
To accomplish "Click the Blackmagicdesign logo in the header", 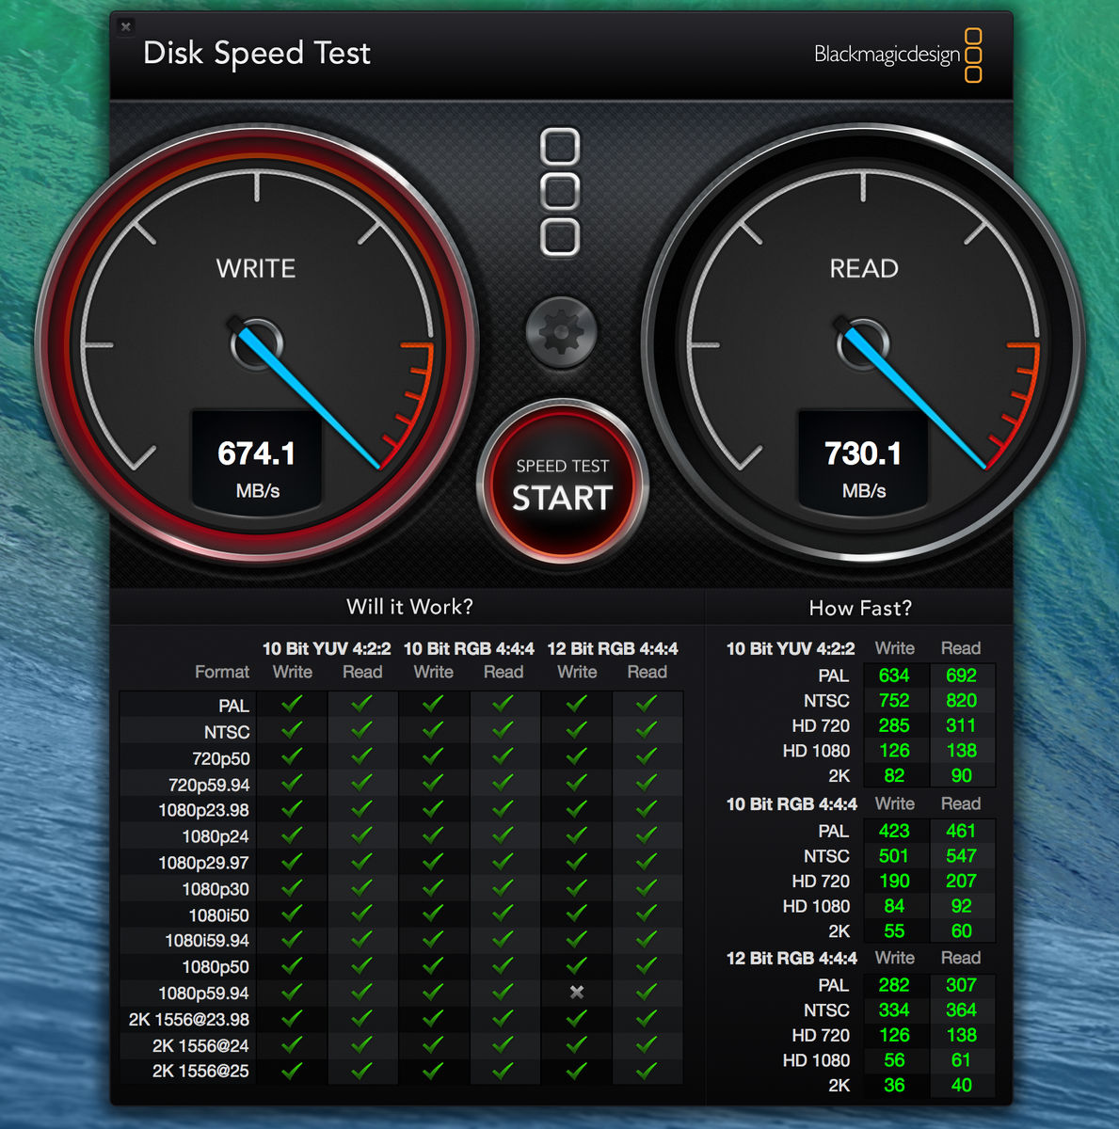I will (x=897, y=55).
